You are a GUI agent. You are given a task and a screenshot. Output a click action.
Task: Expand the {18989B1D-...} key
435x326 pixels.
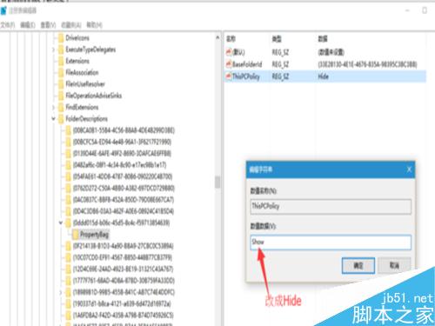tap(61, 292)
